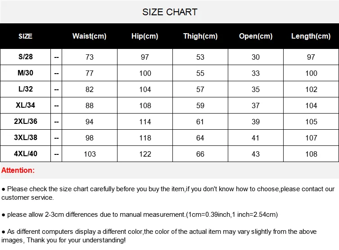339x250 pixels.
Task: Select the Waist(cm) column header
Action: (x=89, y=36)
